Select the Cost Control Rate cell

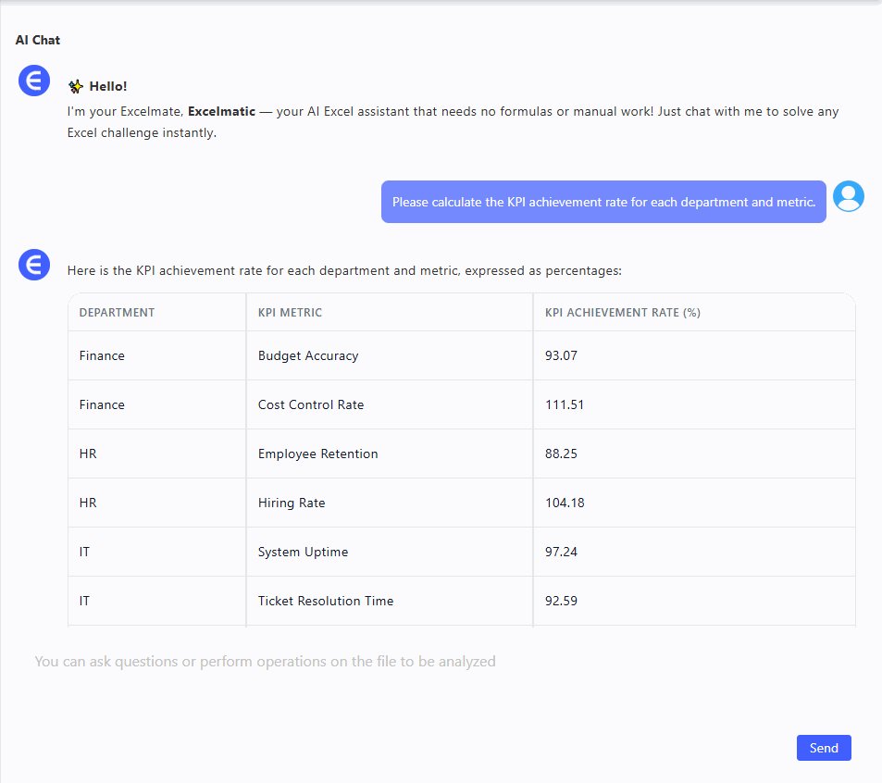click(311, 404)
